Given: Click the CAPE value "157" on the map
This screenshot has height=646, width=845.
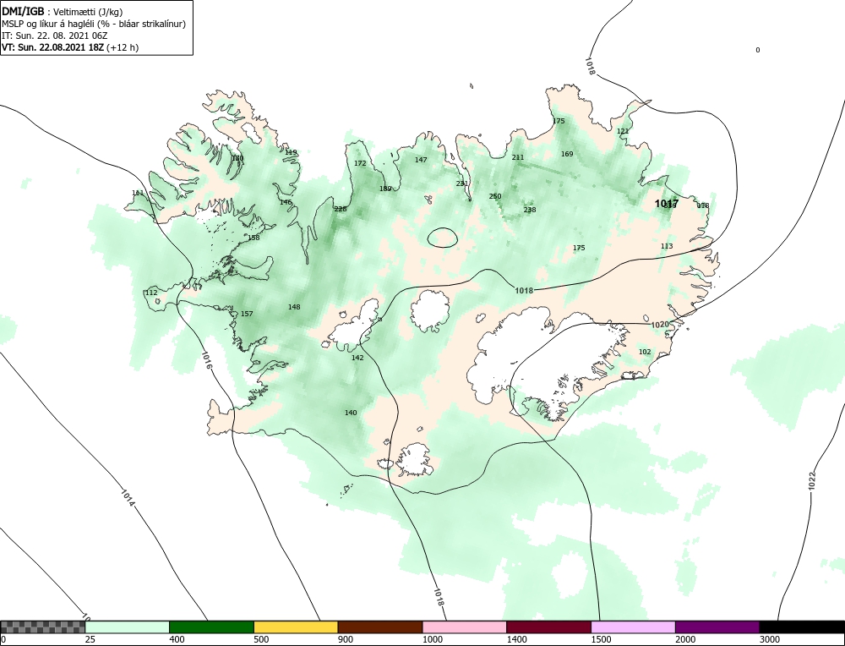Looking at the screenshot, I should tap(246, 314).
